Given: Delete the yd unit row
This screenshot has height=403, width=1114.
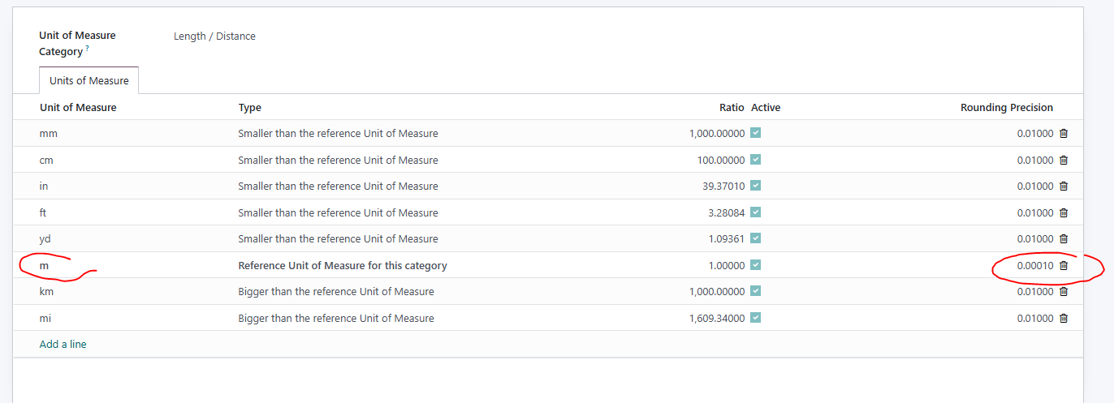Looking at the screenshot, I should click(x=1064, y=239).
